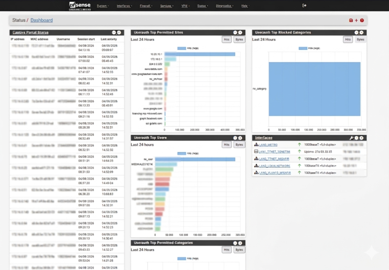389x270 pixels.
Task: Click the Last activity column header
Action: point(109,39)
